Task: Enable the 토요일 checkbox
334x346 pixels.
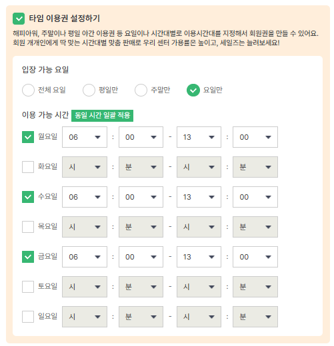Action: [28, 287]
